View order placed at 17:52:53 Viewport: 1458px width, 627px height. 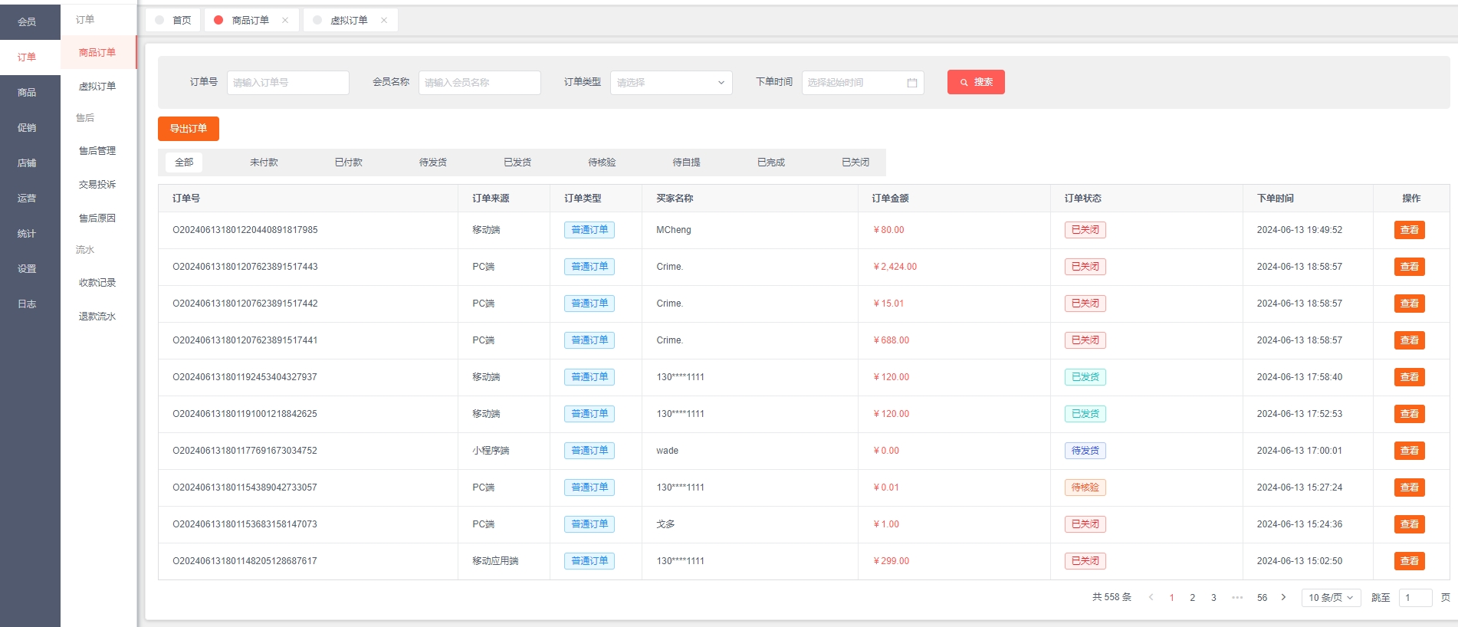pos(1410,414)
